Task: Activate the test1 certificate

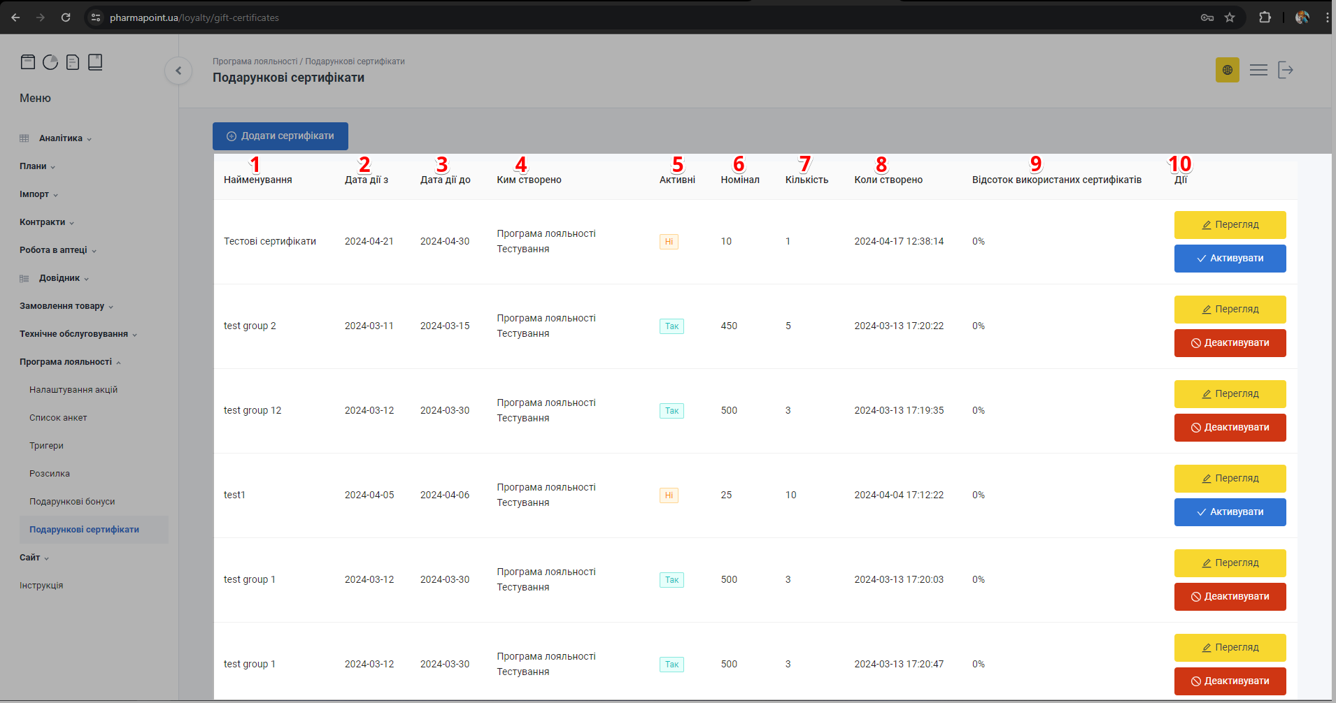Action: tap(1230, 512)
